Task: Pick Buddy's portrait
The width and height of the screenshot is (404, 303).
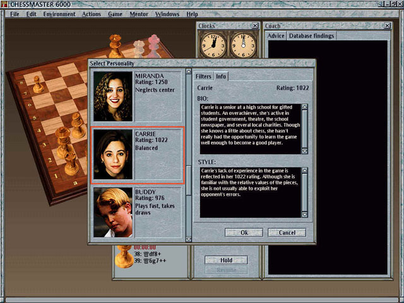Action: 113,213
